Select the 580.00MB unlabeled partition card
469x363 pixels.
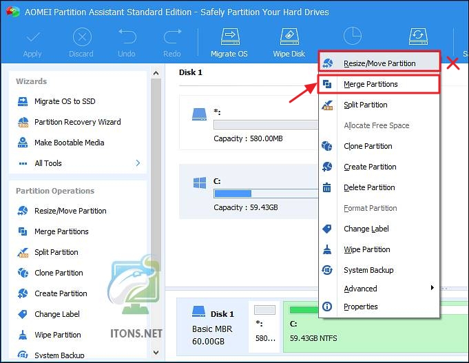coord(248,123)
